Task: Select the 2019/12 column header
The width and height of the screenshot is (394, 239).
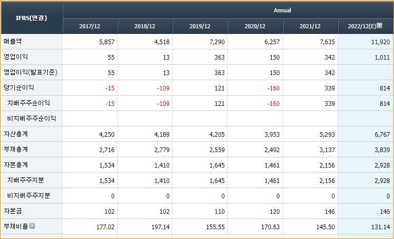Action: point(200,26)
